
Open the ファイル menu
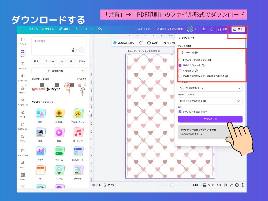tap(33, 29)
